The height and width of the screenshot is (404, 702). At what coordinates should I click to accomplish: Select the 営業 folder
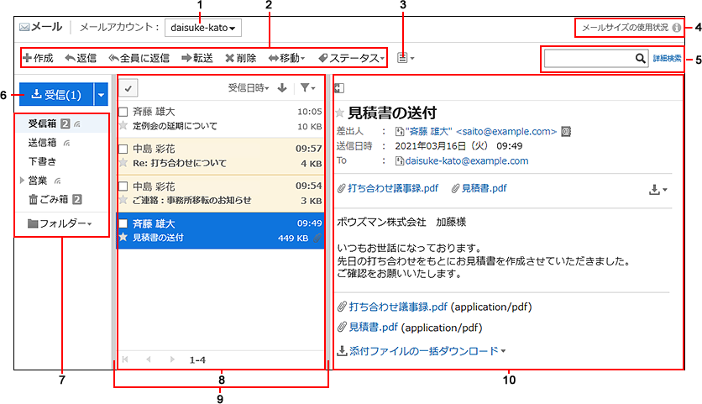tap(38, 181)
